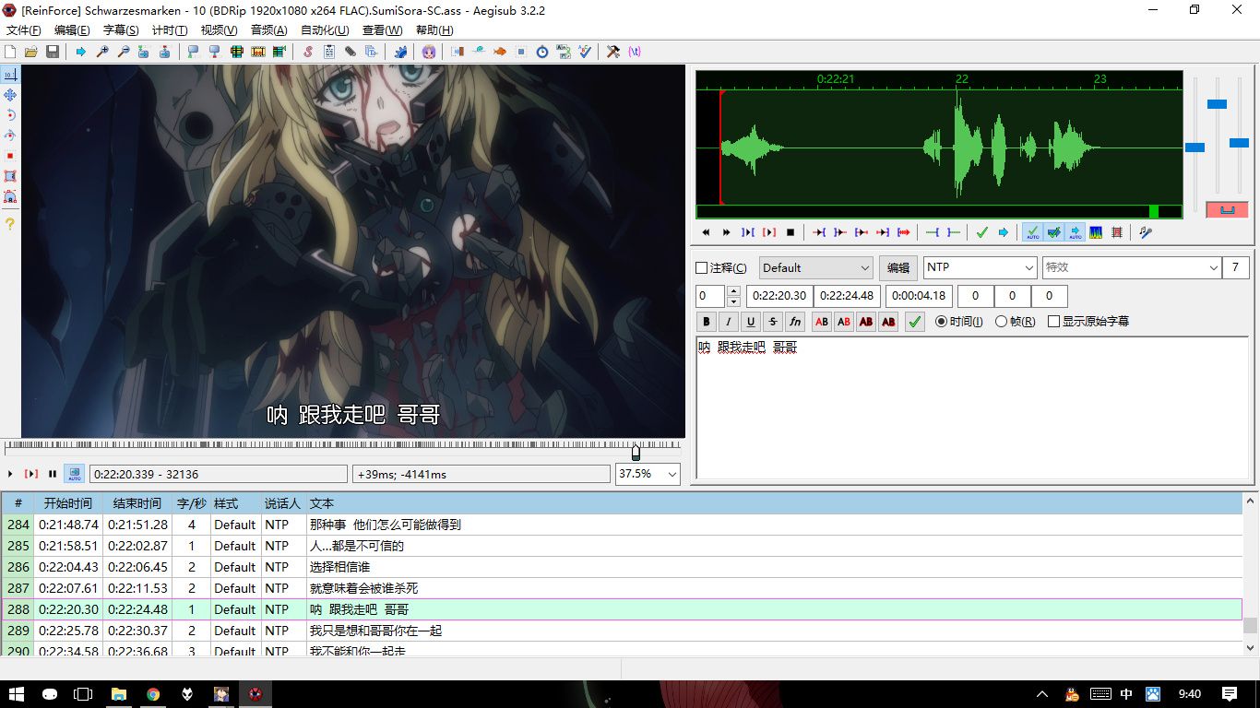Zoom in video with magnifier plus
1260x708 pixels.
(x=102, y=52)
